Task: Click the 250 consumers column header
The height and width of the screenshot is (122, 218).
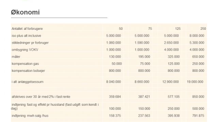Action: pos(203,28)
